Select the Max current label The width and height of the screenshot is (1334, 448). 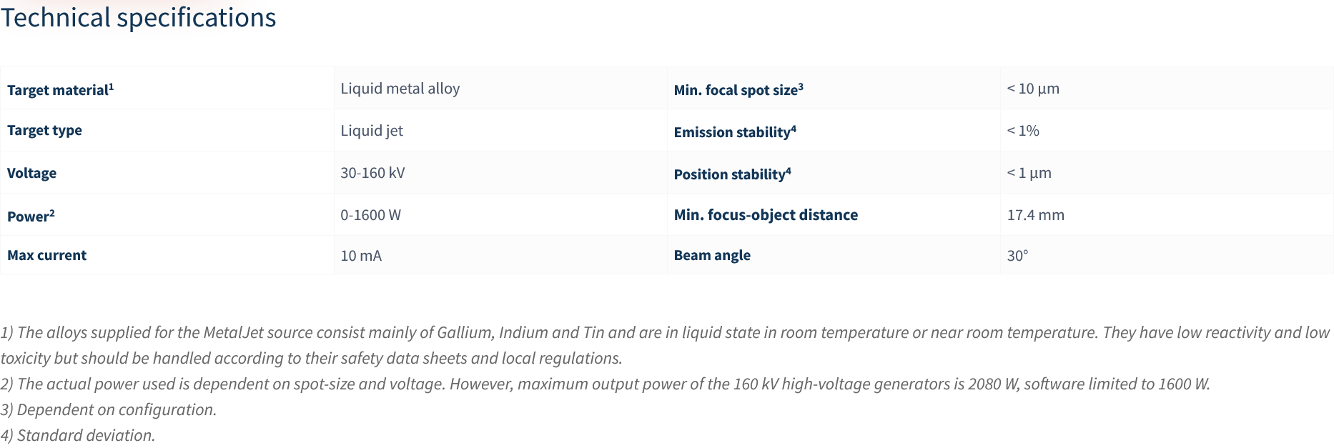click(x=46, y=255)
